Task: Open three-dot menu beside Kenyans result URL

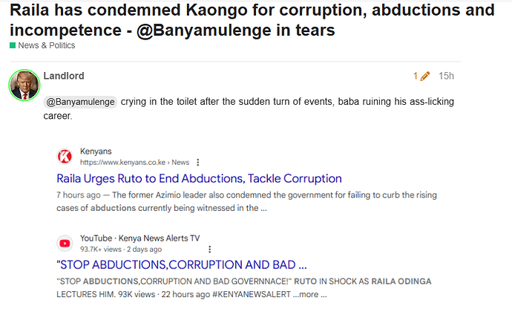Action: [198, 162]
